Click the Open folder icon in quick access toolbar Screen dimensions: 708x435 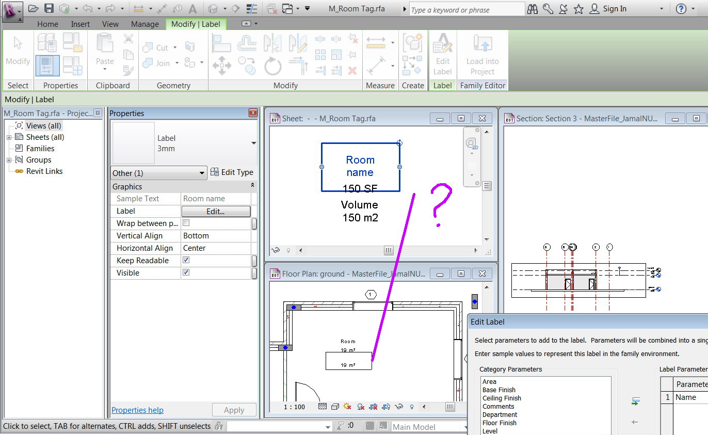pos(34,8)
